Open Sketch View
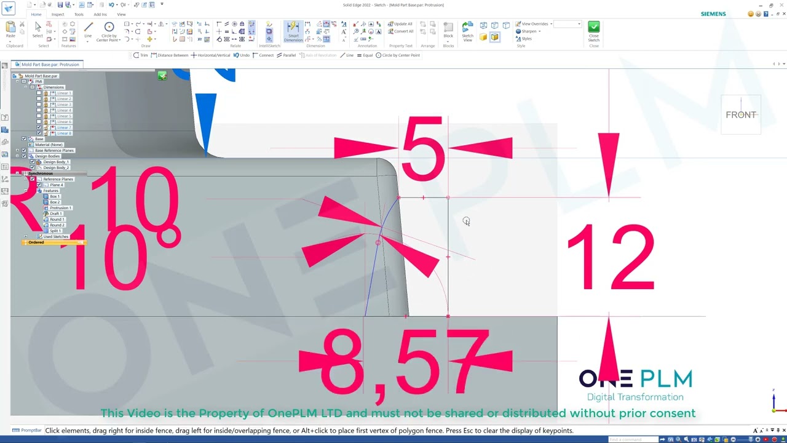This screenshot has width=787, height=443. [x=468, y=31]
